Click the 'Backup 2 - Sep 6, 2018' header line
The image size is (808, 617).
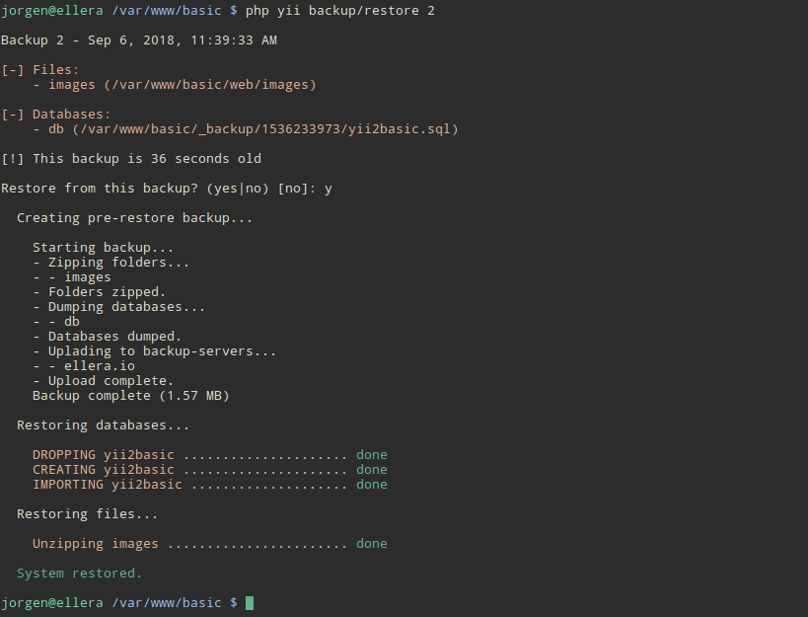[x=139, y=40]
